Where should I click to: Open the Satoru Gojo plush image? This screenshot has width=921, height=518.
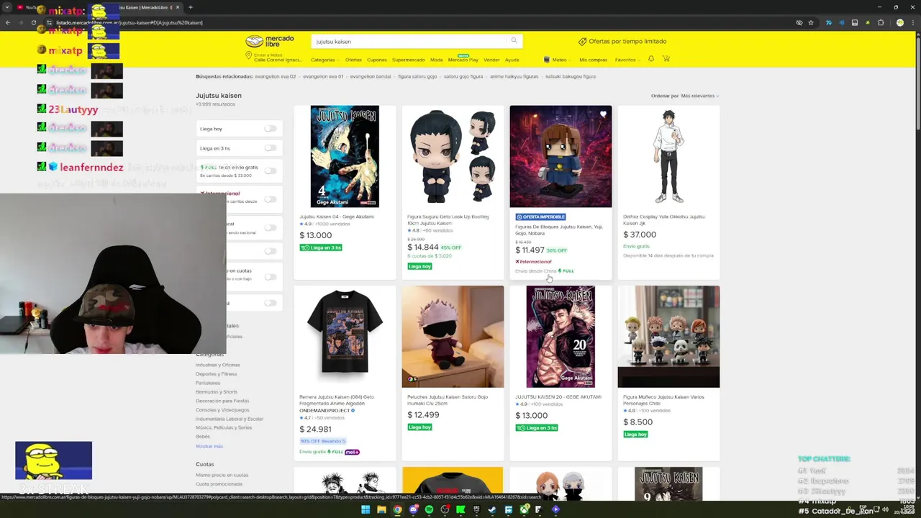(453, 337)
